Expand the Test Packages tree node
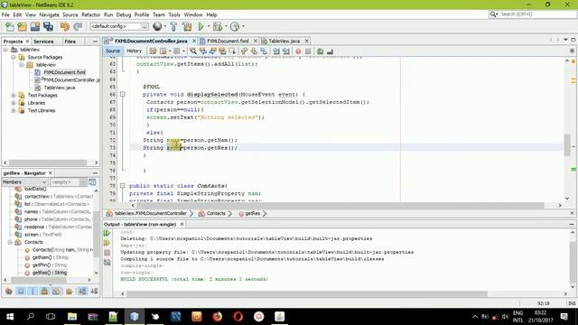The image size is (578, 325). point(14,95)
